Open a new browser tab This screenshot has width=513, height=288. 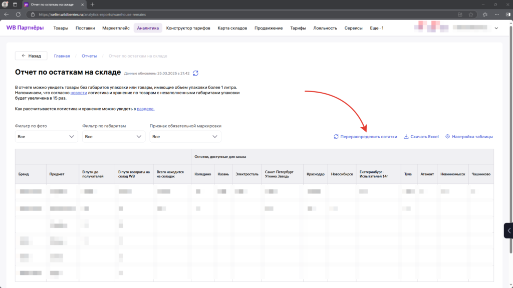tap(92, 5)
